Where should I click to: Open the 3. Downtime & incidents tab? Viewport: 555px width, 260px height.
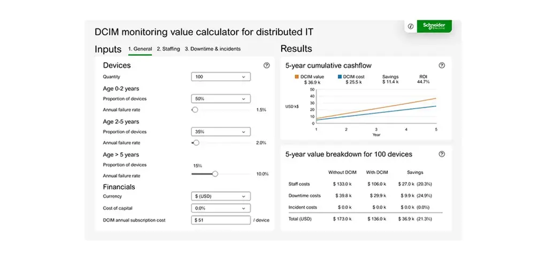pos(213,49)
